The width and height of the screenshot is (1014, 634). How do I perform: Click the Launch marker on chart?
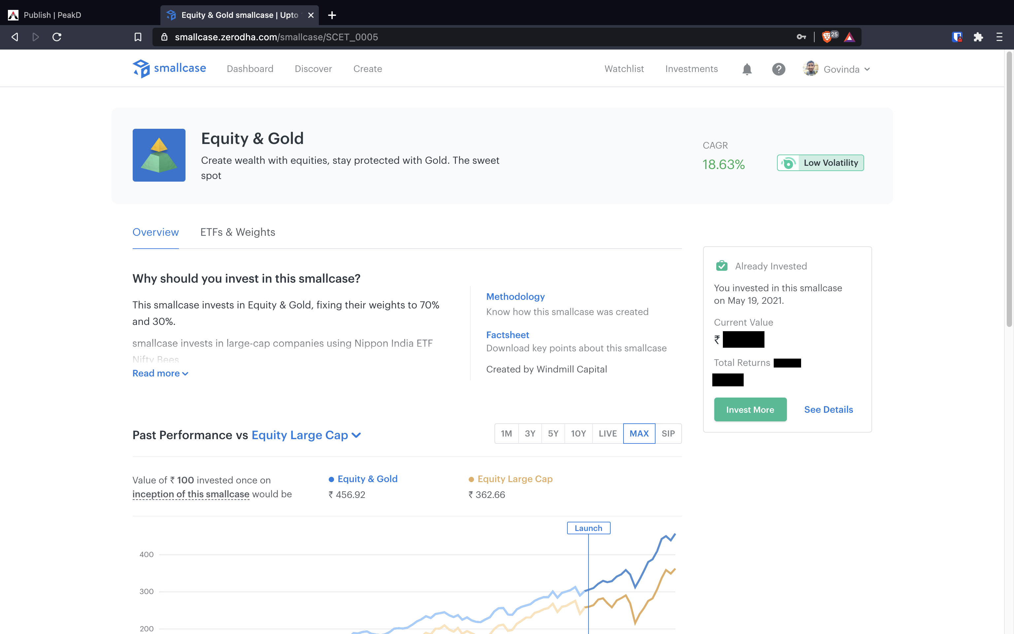(588, 528)
